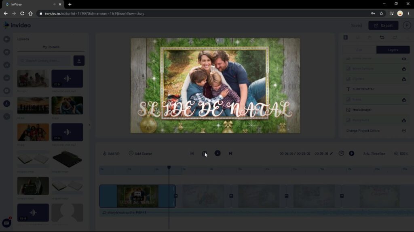Open the fourth left sidebar icon
This screenshot has width=414, height=232.
click(x=6, y=78)
